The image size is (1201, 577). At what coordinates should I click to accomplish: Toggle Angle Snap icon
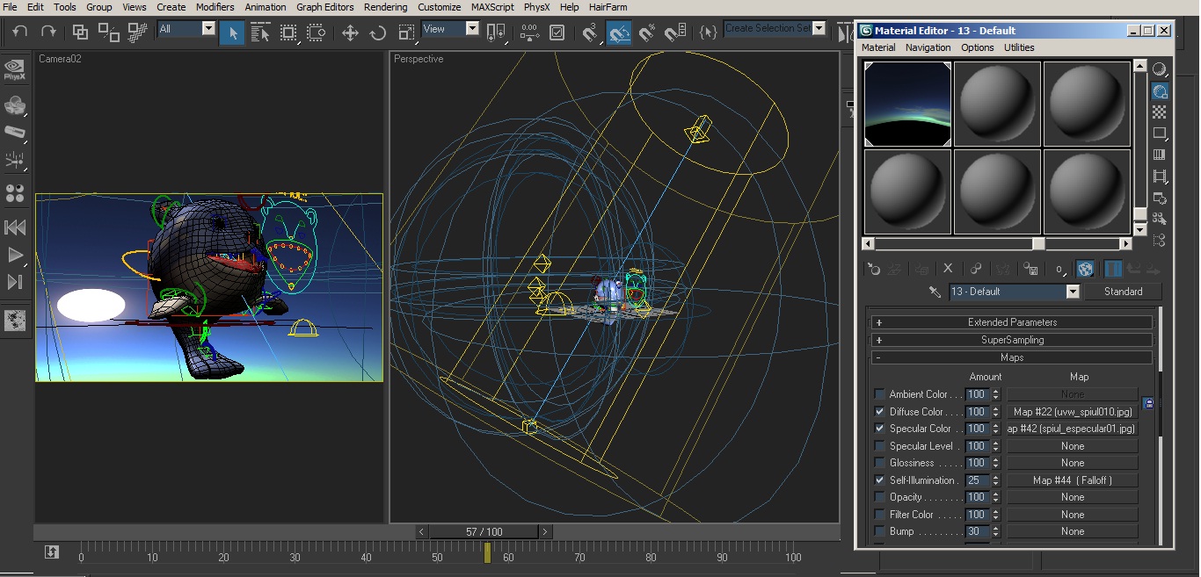(x=619, y=32)
